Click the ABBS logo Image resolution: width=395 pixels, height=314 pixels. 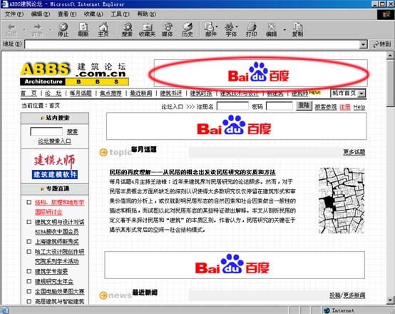coord(75,74)
